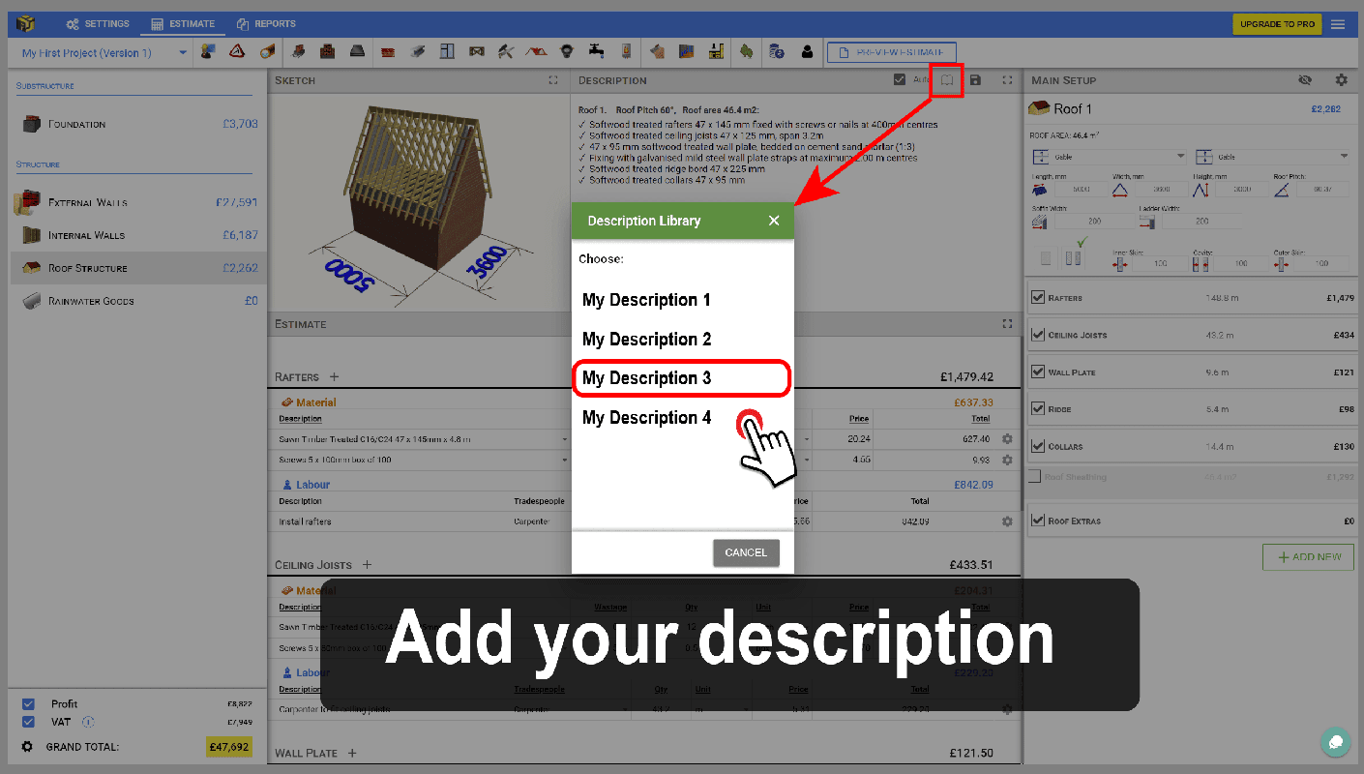Expand the Description panel to fullscreen
Image resolution: width=1364 pixels, height=774 pixels.
(1007, 80)
